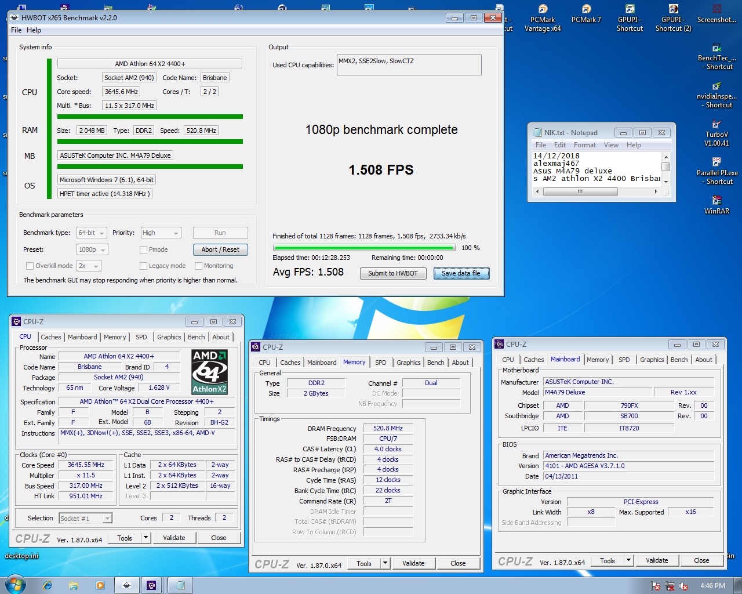Screen dimensions: 742x594
Task: Open the View menu in Notepad
Action: (x=611, y=145)
